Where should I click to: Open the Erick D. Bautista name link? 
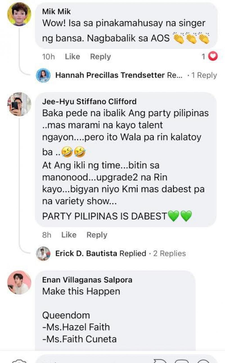coord(86,254)
